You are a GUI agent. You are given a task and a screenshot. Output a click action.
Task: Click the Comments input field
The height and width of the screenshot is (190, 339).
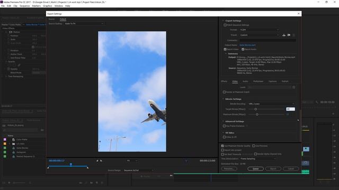[x=267, y=40]
